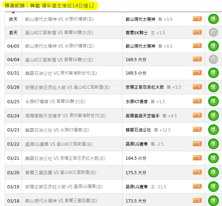Open matchup 安陽正官庄赤紅火箭 VS 釜山KCC宙斯盾(主)
This screenshot has height=206, width=222.
click(x=67, y=87)
